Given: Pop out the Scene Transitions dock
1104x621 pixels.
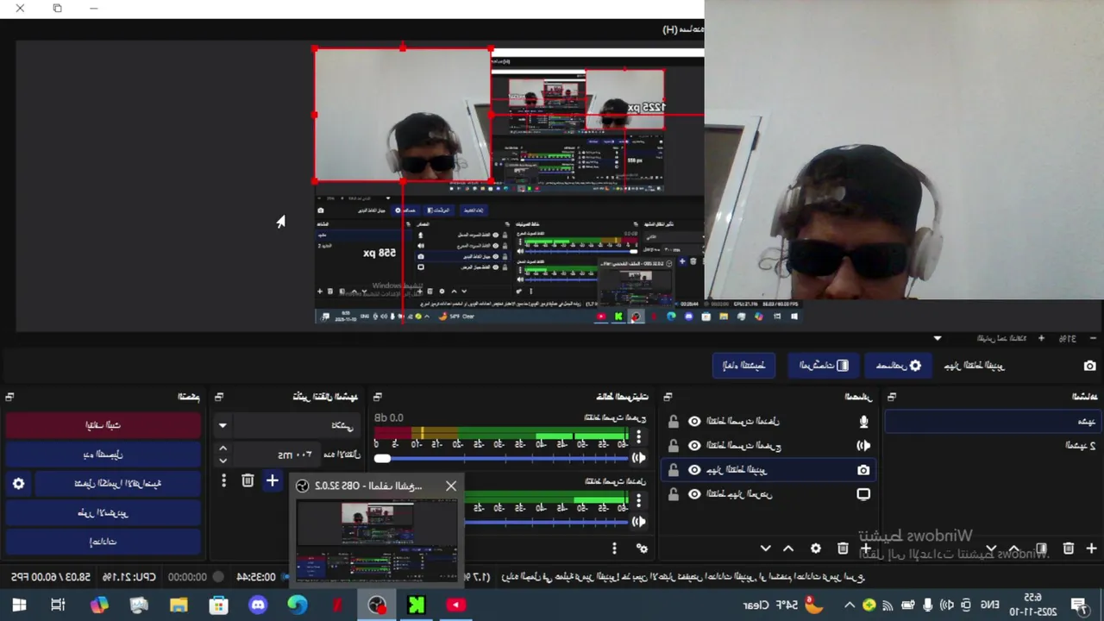Looking at the screenshot, I should click(218, 397).
